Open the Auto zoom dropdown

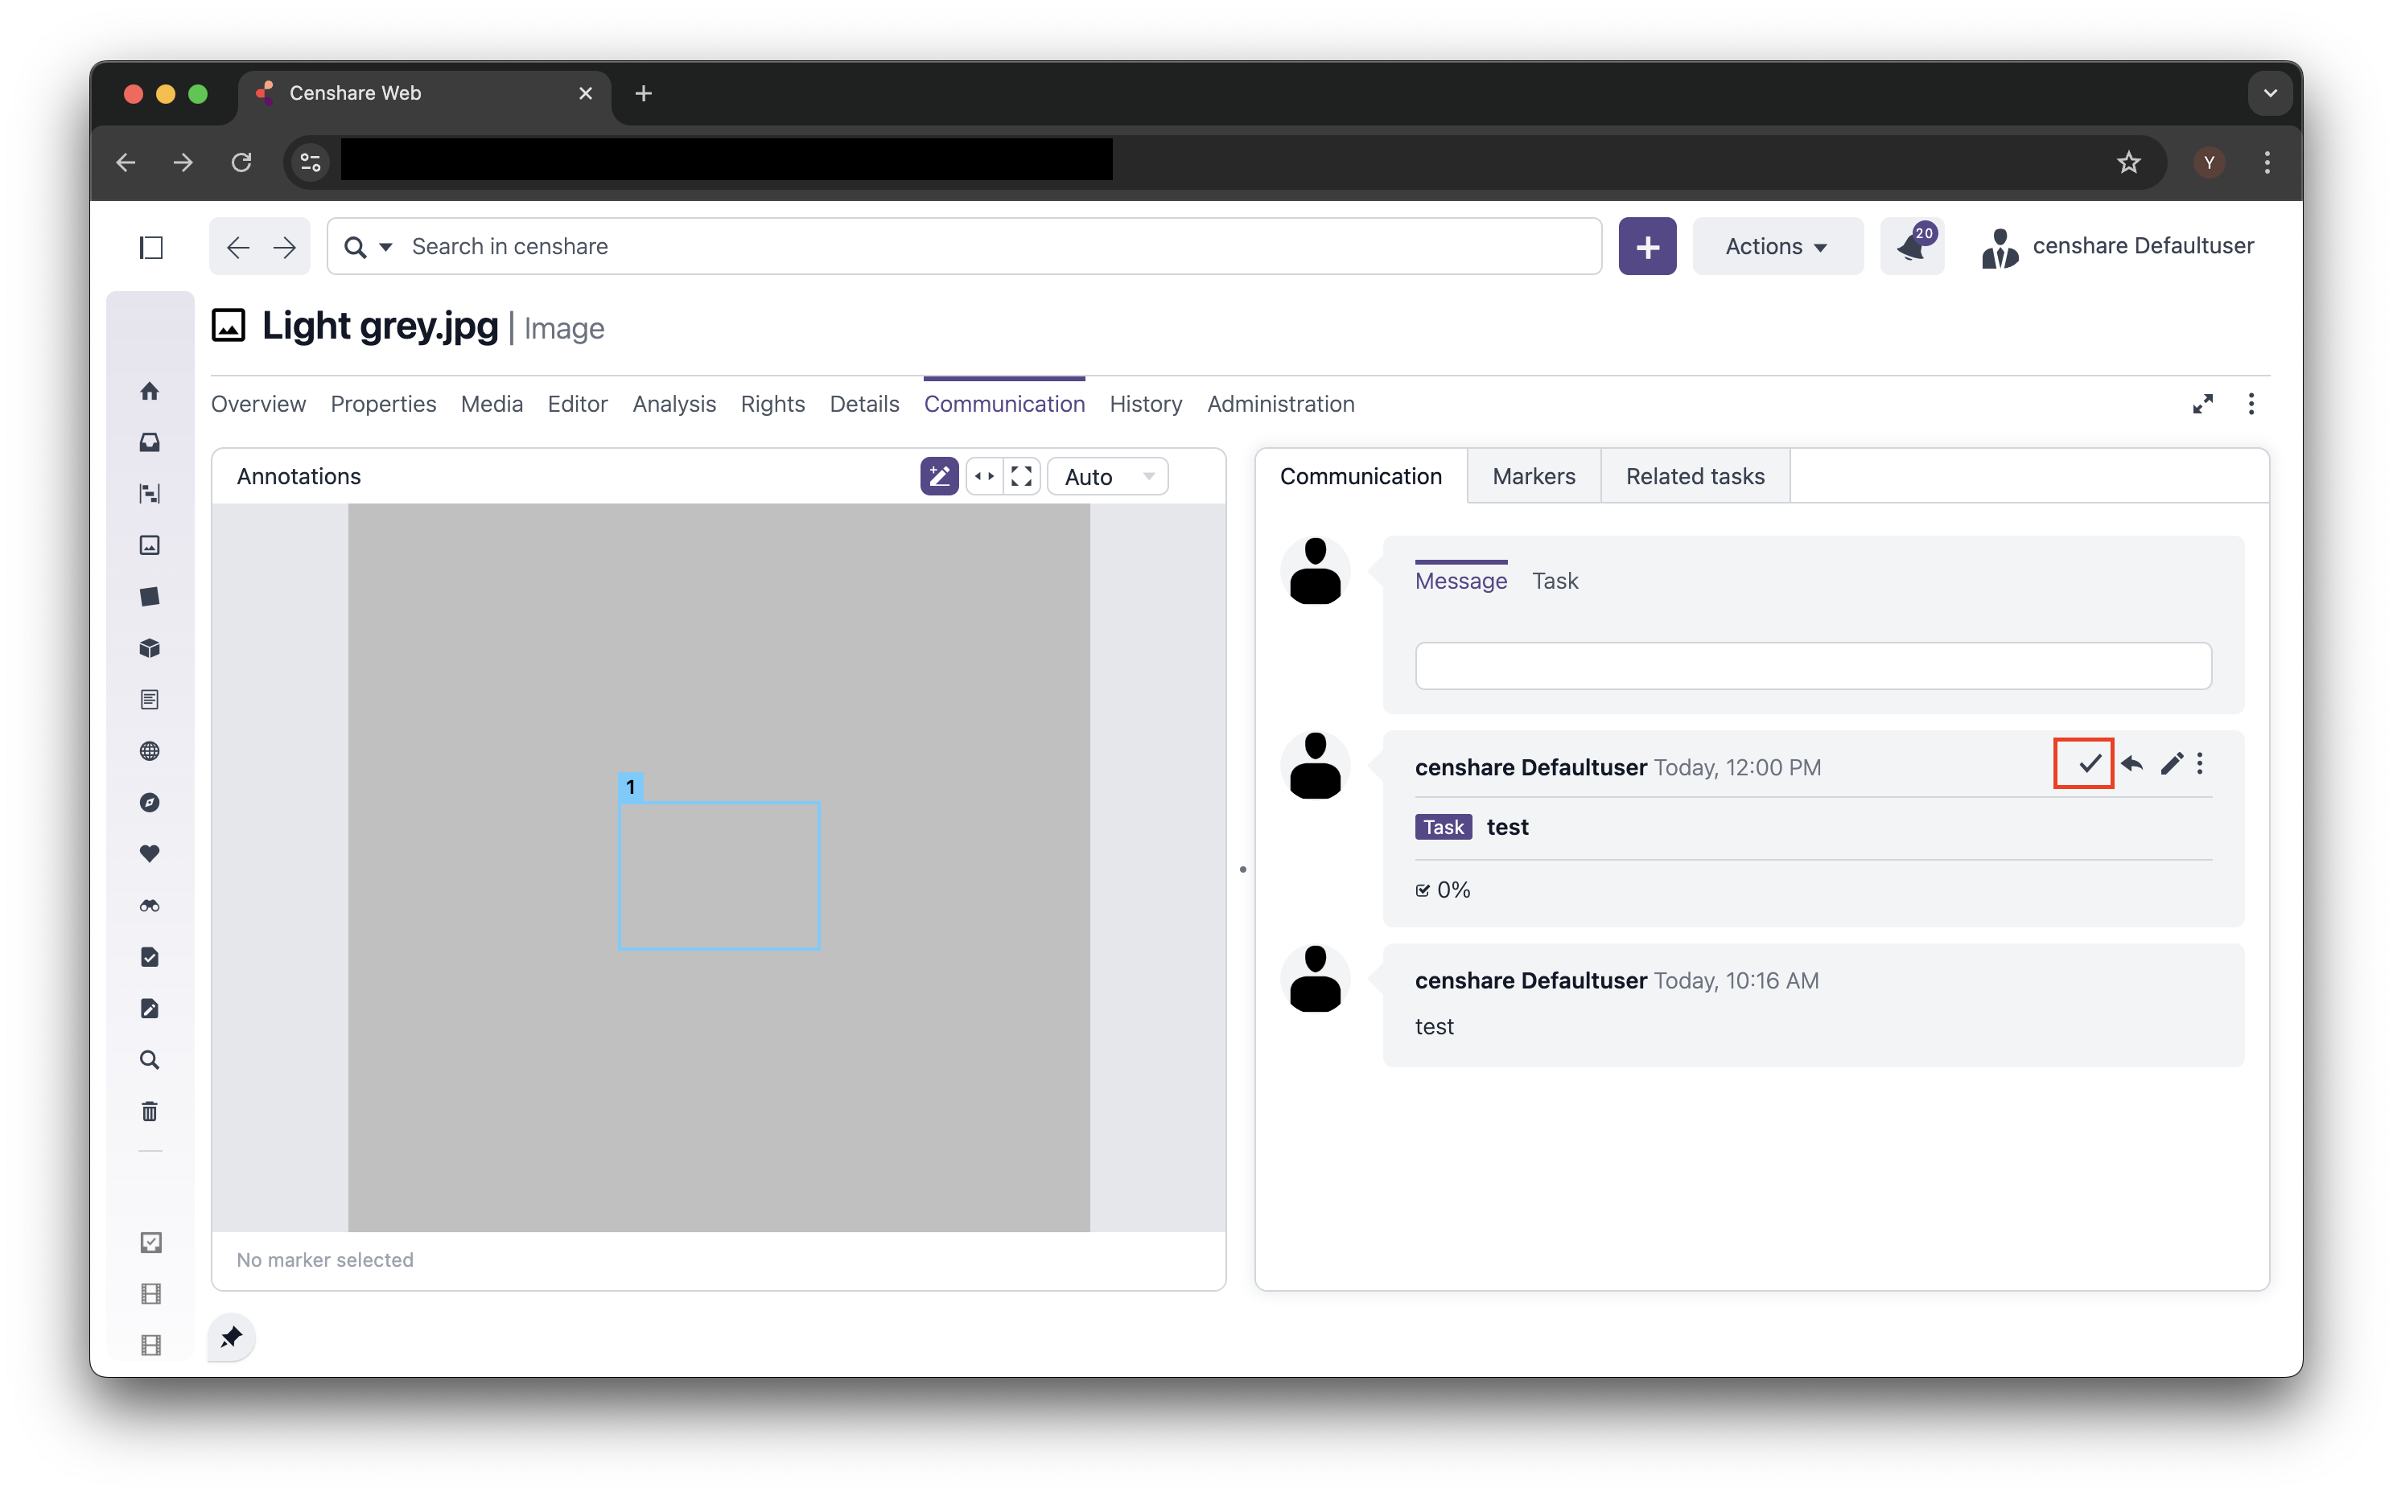tap(1106, 476)
